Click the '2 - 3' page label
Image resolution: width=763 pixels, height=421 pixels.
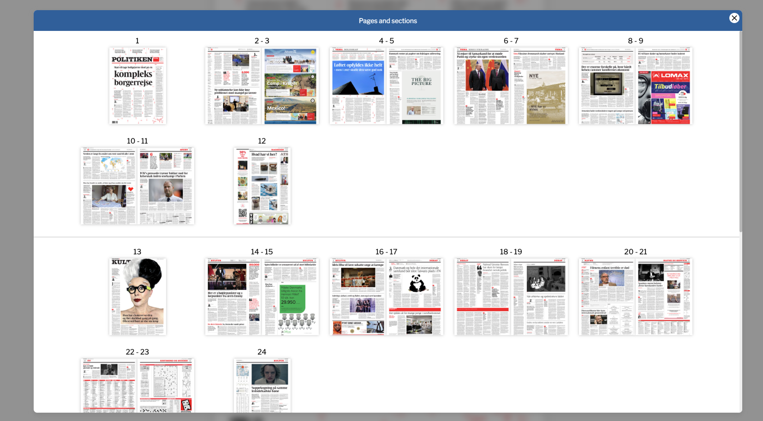coord(262,41)
